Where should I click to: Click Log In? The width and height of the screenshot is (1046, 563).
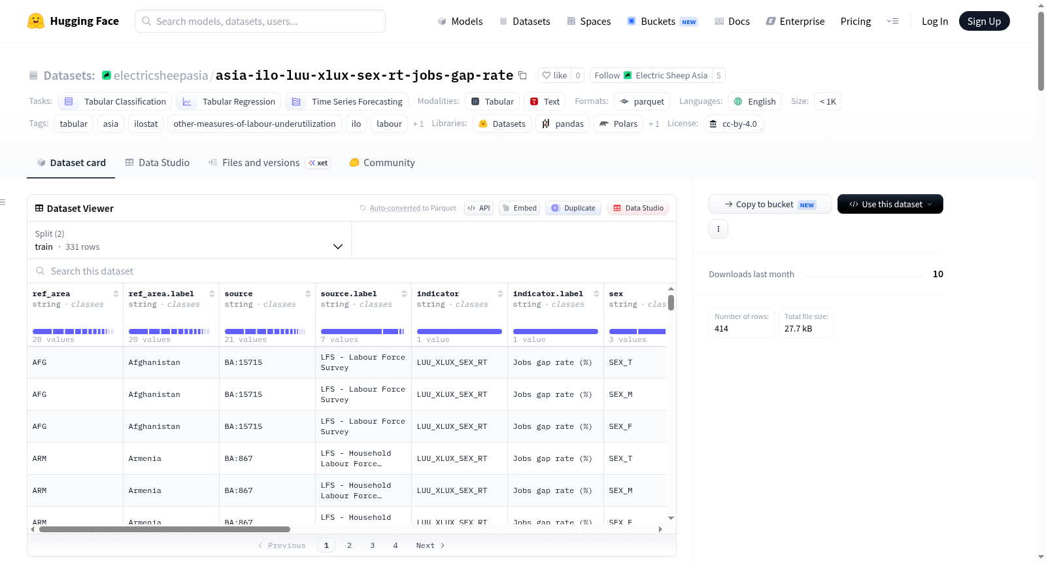935,21
